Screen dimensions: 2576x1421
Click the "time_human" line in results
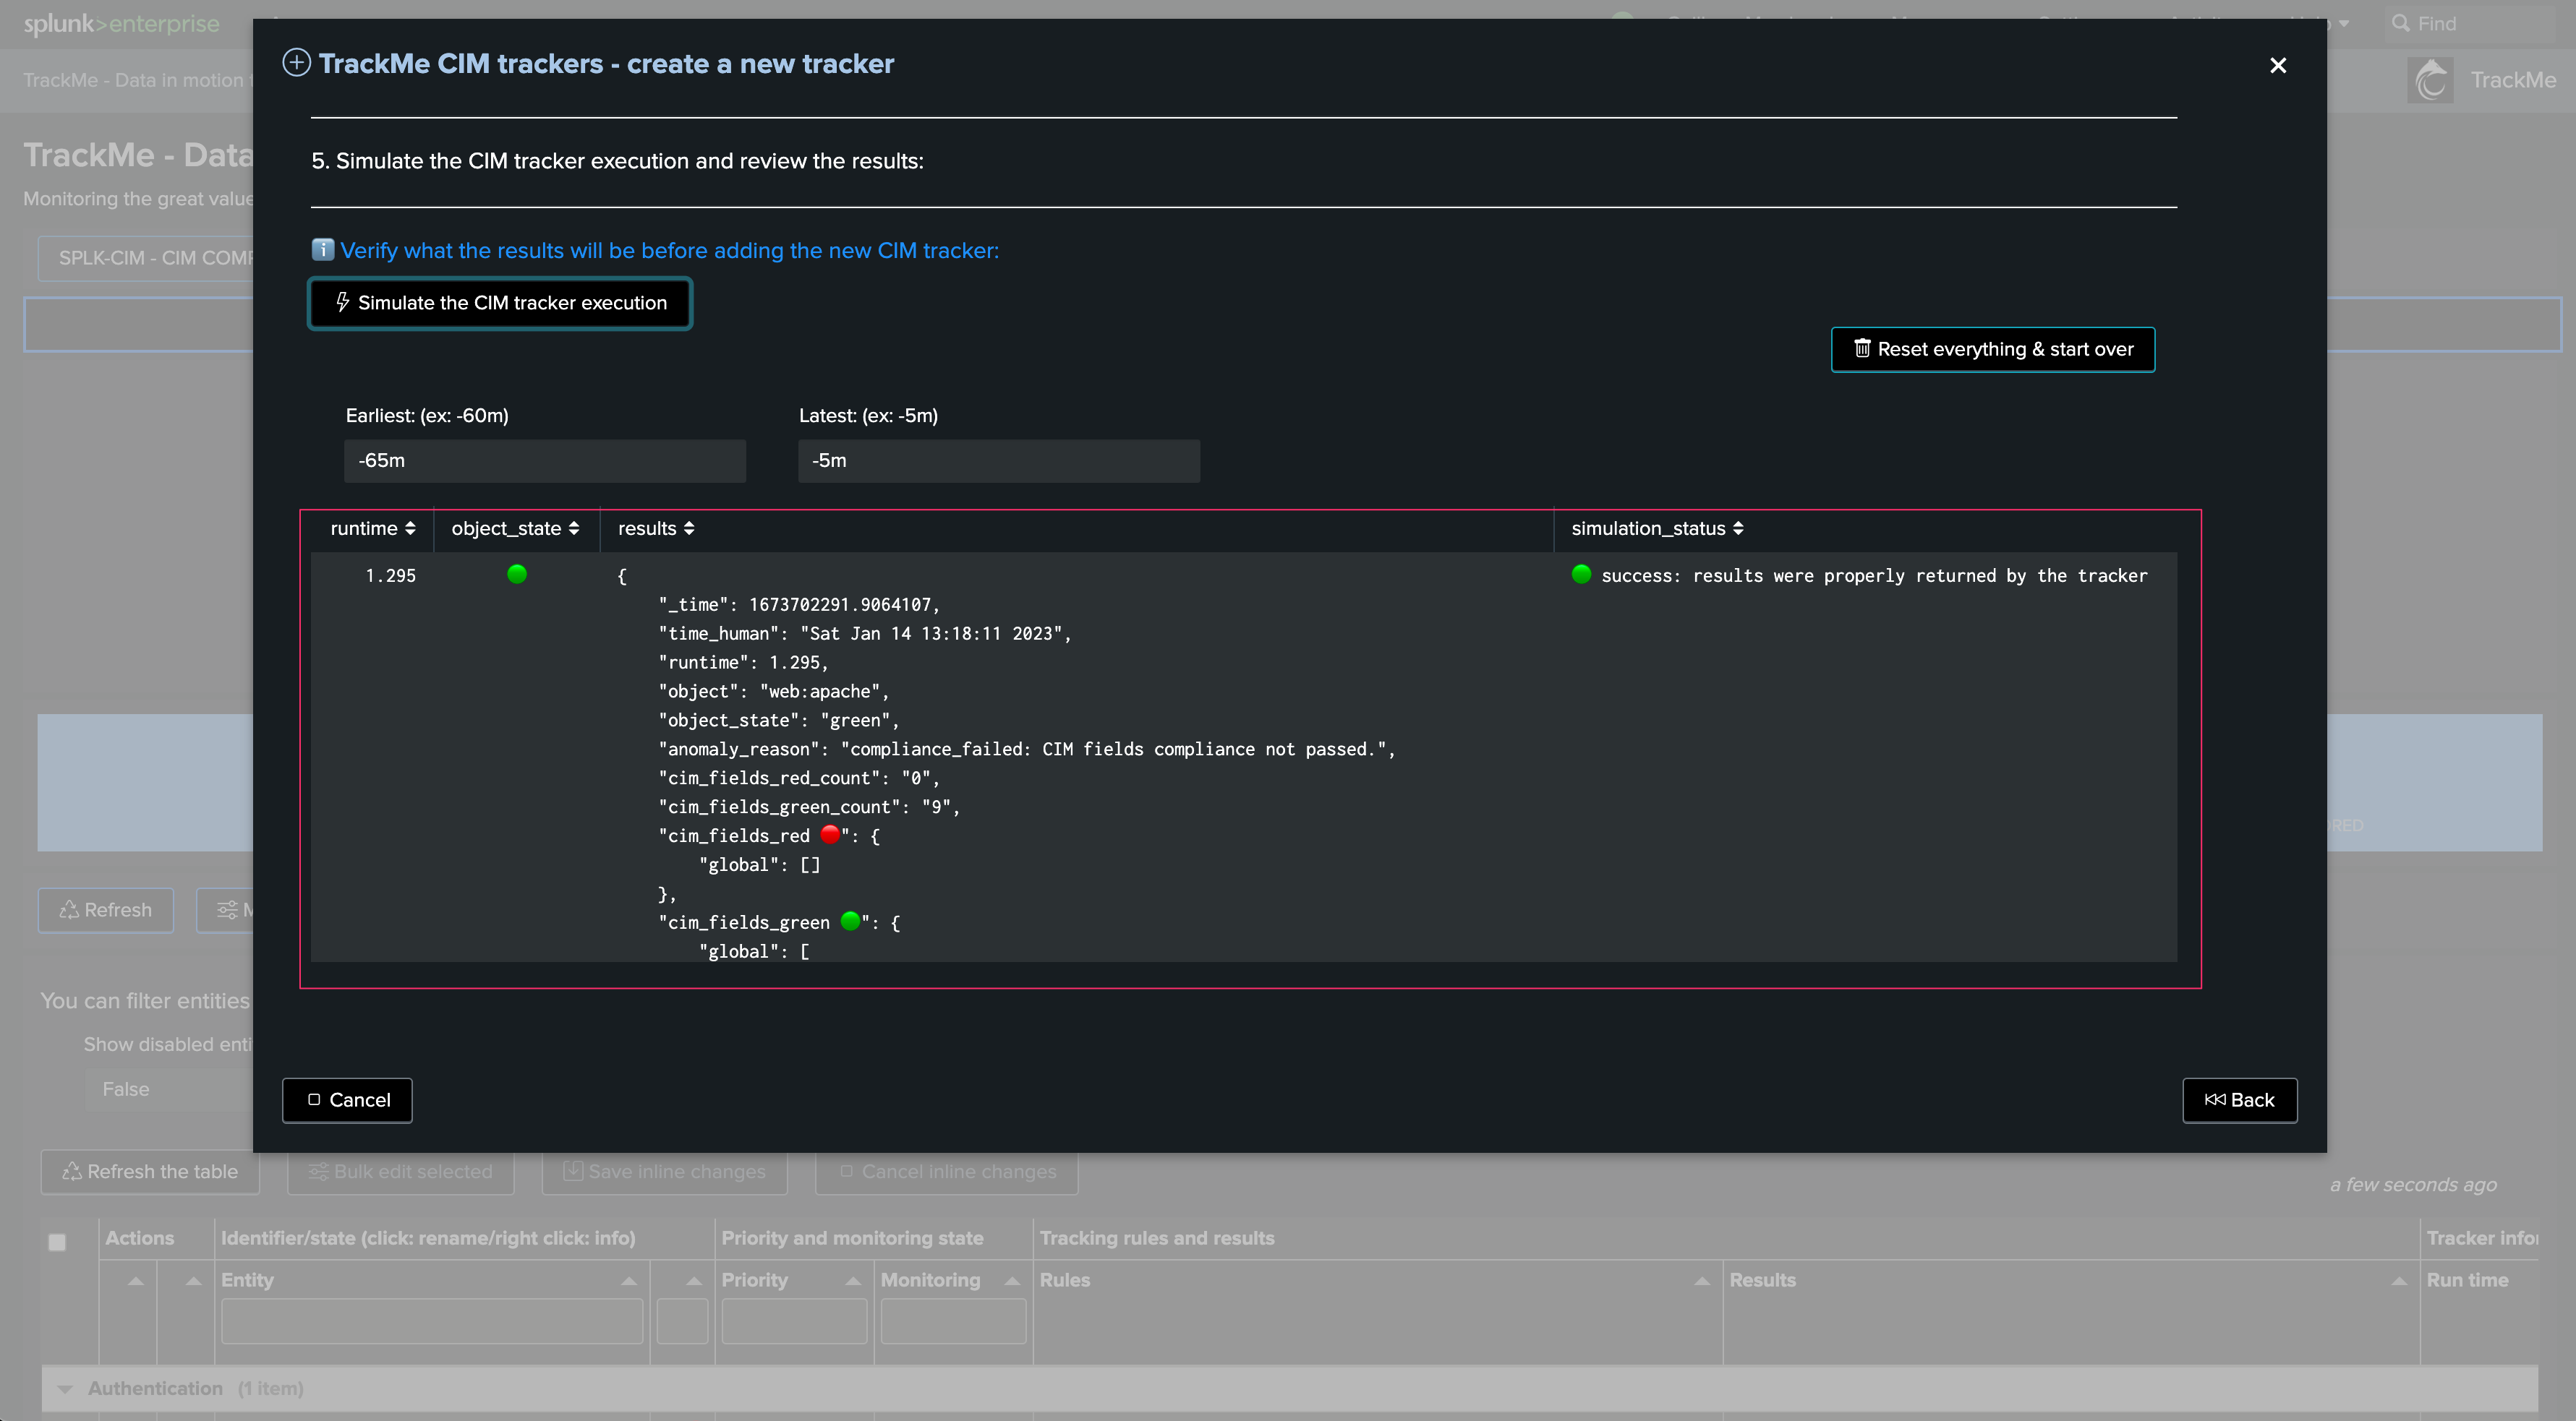[x=864, y=634]
